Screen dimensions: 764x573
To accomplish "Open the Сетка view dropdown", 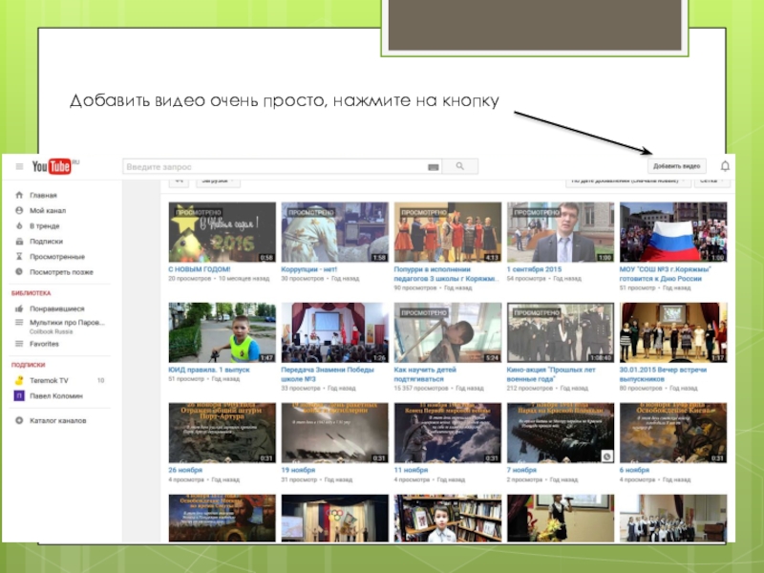I will tap(711, 181).
